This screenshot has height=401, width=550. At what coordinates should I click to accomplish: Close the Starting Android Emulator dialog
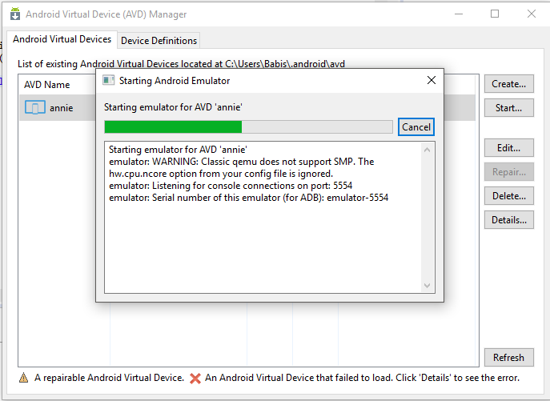[432, 80]
